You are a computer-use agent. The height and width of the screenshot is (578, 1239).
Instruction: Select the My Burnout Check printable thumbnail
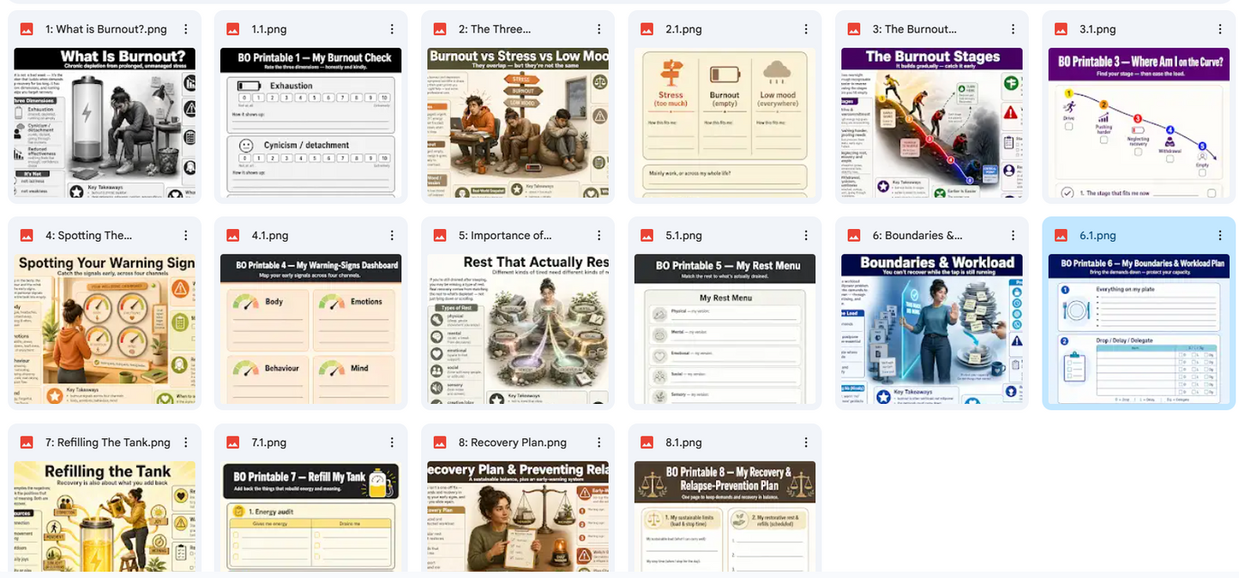click(x=311, y=123)
